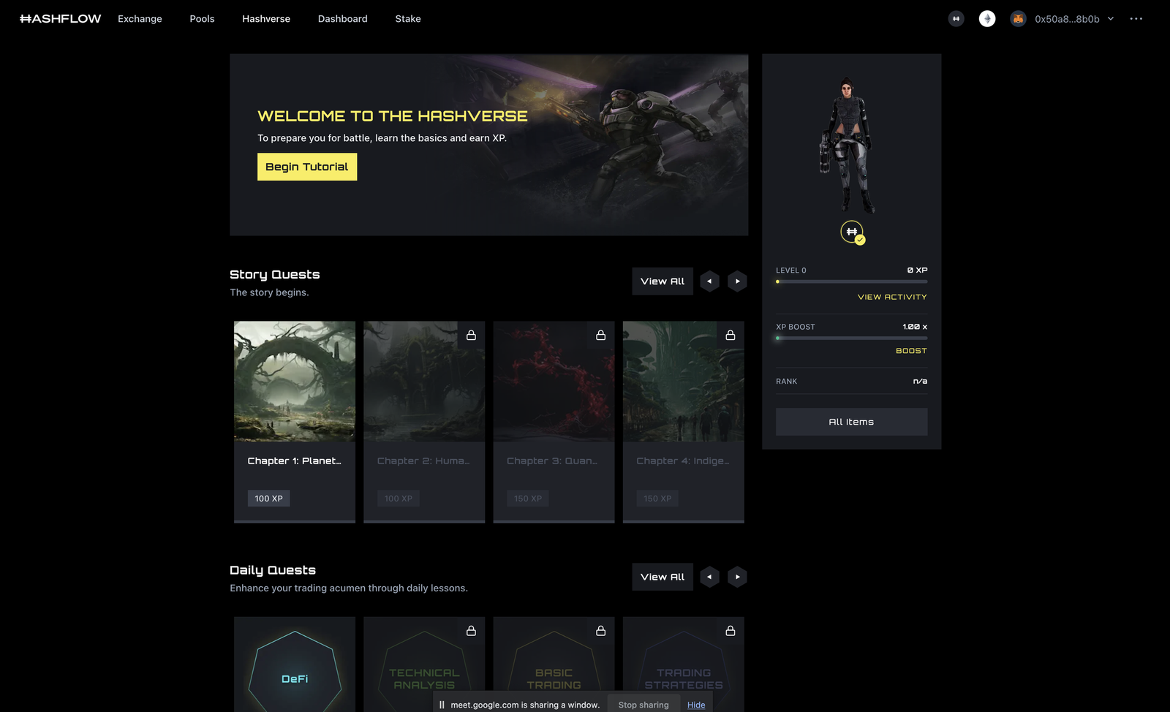Open the Dashboard nav item
Screen dimensions: 1170x712
click(x=342, y=19)
